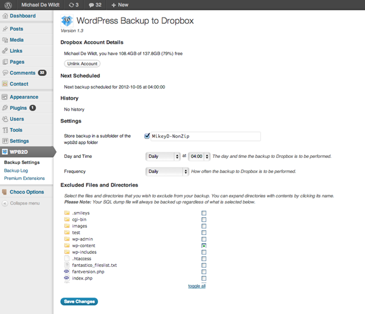Check the .smileys exclude checkbox

pos(204,213)
